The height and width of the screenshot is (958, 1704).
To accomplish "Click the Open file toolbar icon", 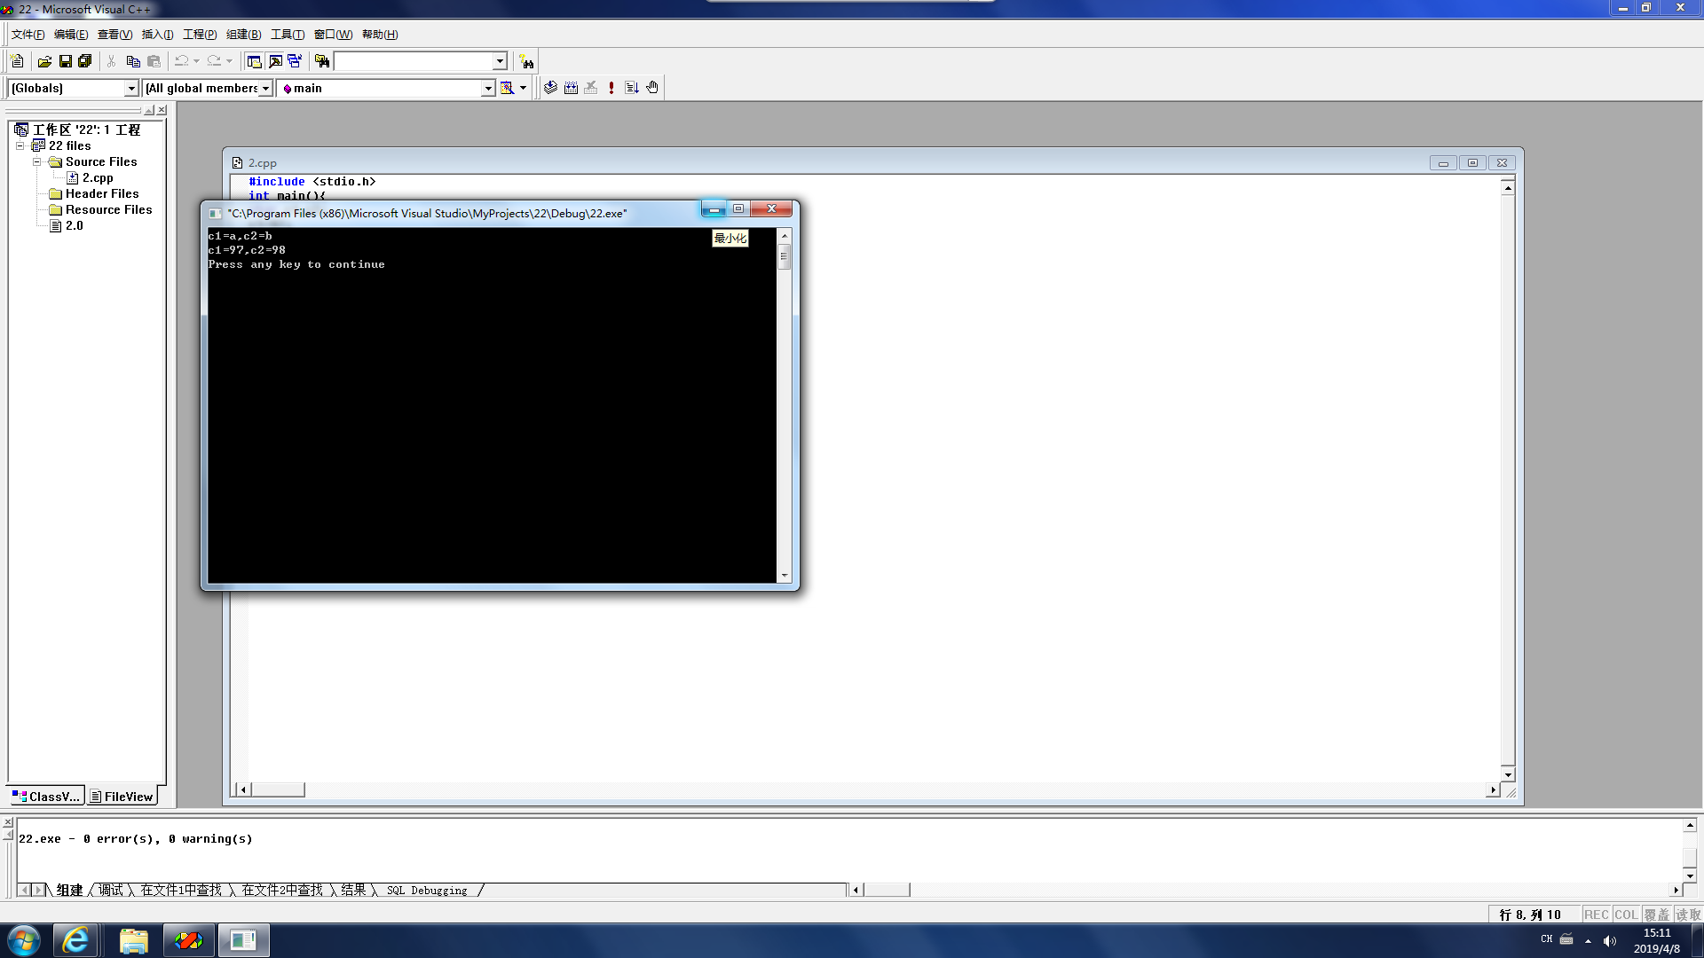I will pos(44,61).
